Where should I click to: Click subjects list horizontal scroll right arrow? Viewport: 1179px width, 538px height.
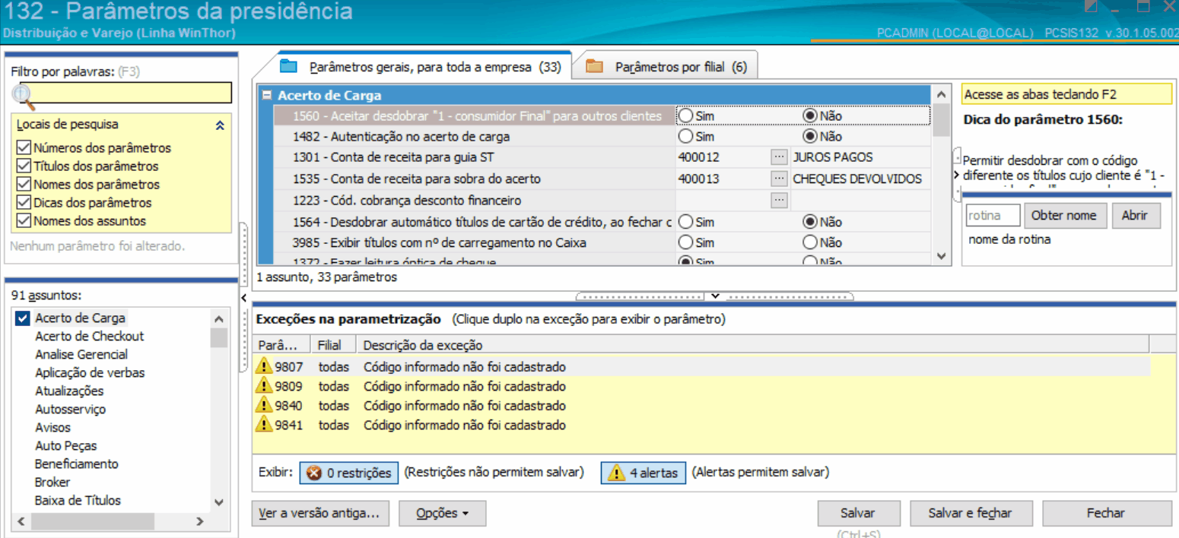(x=199, y=522)
